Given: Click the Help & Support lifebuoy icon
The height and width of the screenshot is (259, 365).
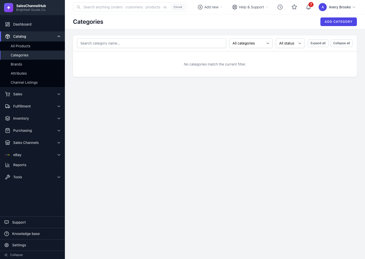Looking at the screenshot, I should point(235,7).
